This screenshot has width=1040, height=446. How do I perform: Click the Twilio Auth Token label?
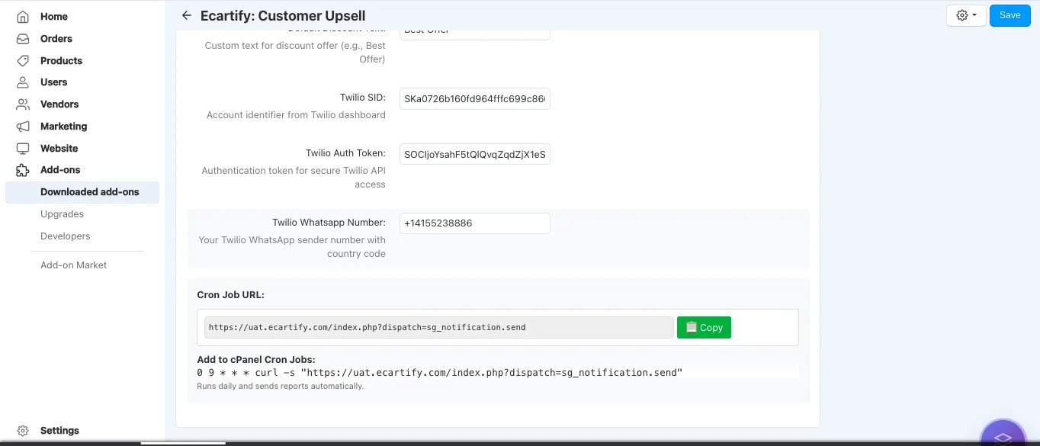[345, 153]
